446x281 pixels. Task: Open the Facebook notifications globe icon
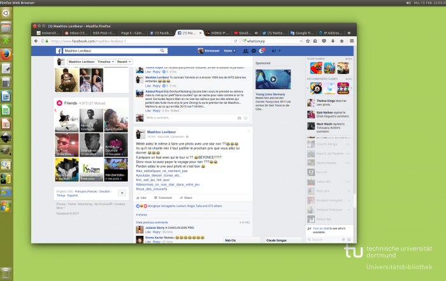[261, 50]
